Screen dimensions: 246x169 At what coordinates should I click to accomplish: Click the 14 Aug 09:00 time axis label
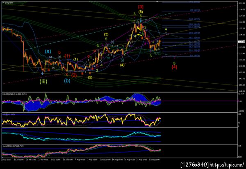coord(117,160)
